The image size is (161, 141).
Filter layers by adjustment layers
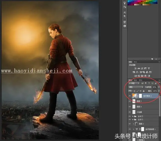click(146, 83)
